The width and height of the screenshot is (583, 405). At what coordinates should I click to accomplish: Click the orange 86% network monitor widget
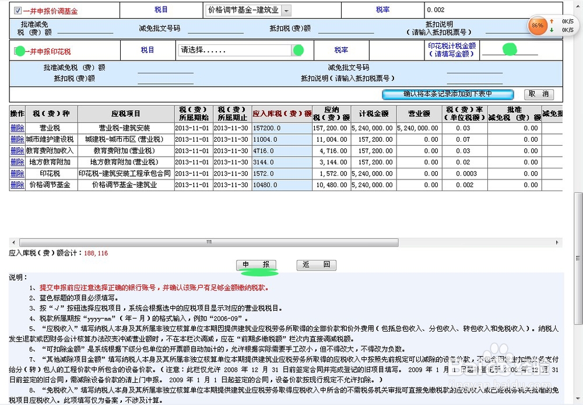point(538,26)
